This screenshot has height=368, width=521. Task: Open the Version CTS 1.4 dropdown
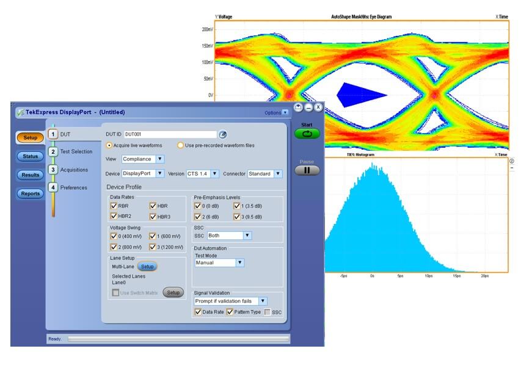pyautogui.click(x=216, y=173)
